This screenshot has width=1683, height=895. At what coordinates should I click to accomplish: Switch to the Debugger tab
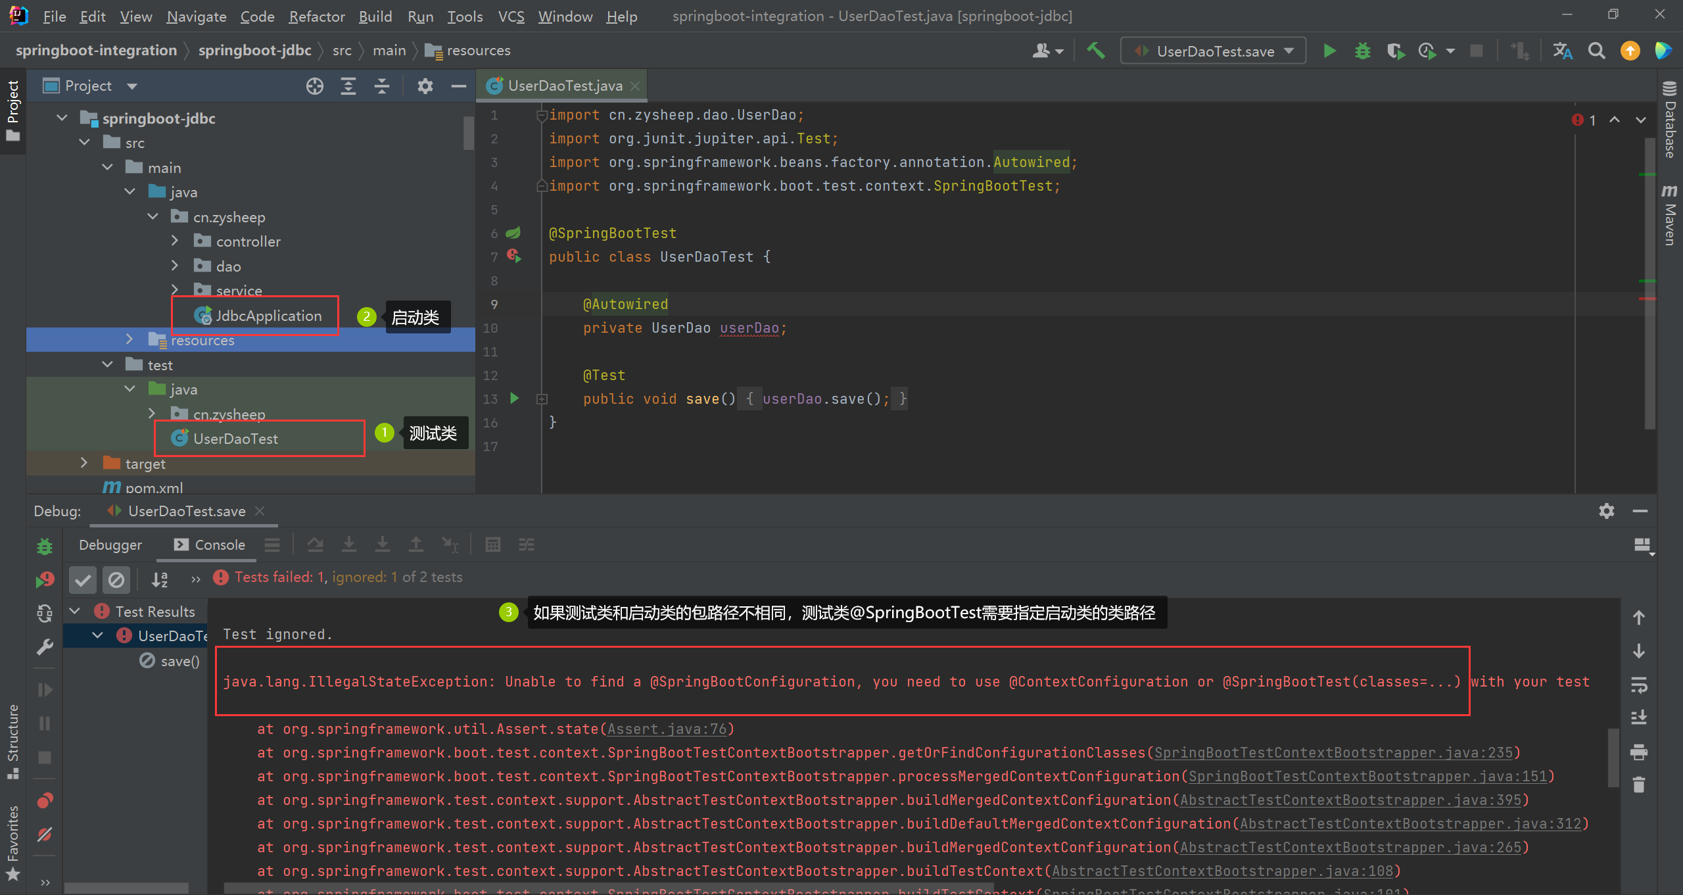click(x=110, y=544)
